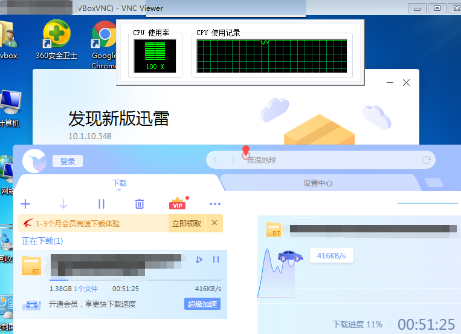
Task: Click the 流浪地球 search field
Action: coord(320,160)
